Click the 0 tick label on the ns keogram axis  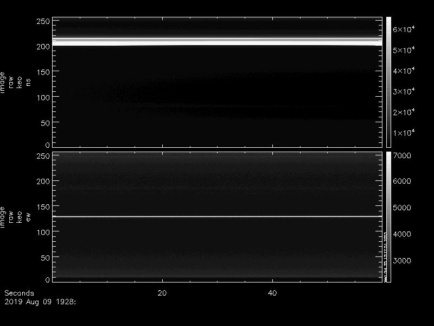pyautogui.click(x=47, y=145)
